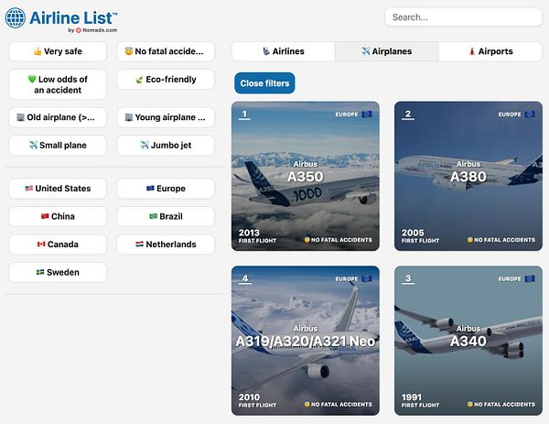Click 2010 first flight on Neo card

[x=257, y=400]
